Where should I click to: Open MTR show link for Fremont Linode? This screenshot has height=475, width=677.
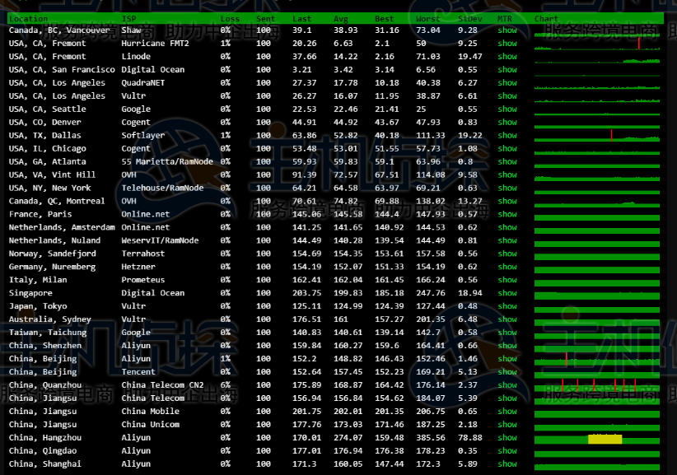pyautogui.click(x=507, y=57)
